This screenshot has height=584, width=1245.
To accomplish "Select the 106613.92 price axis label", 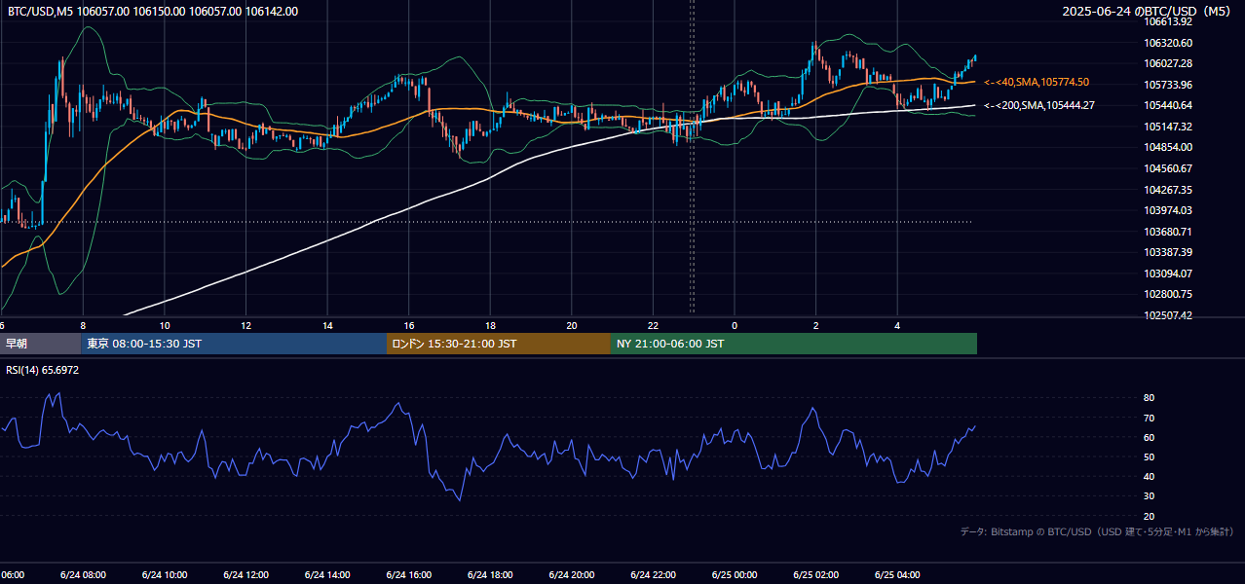I will 1168,21.
